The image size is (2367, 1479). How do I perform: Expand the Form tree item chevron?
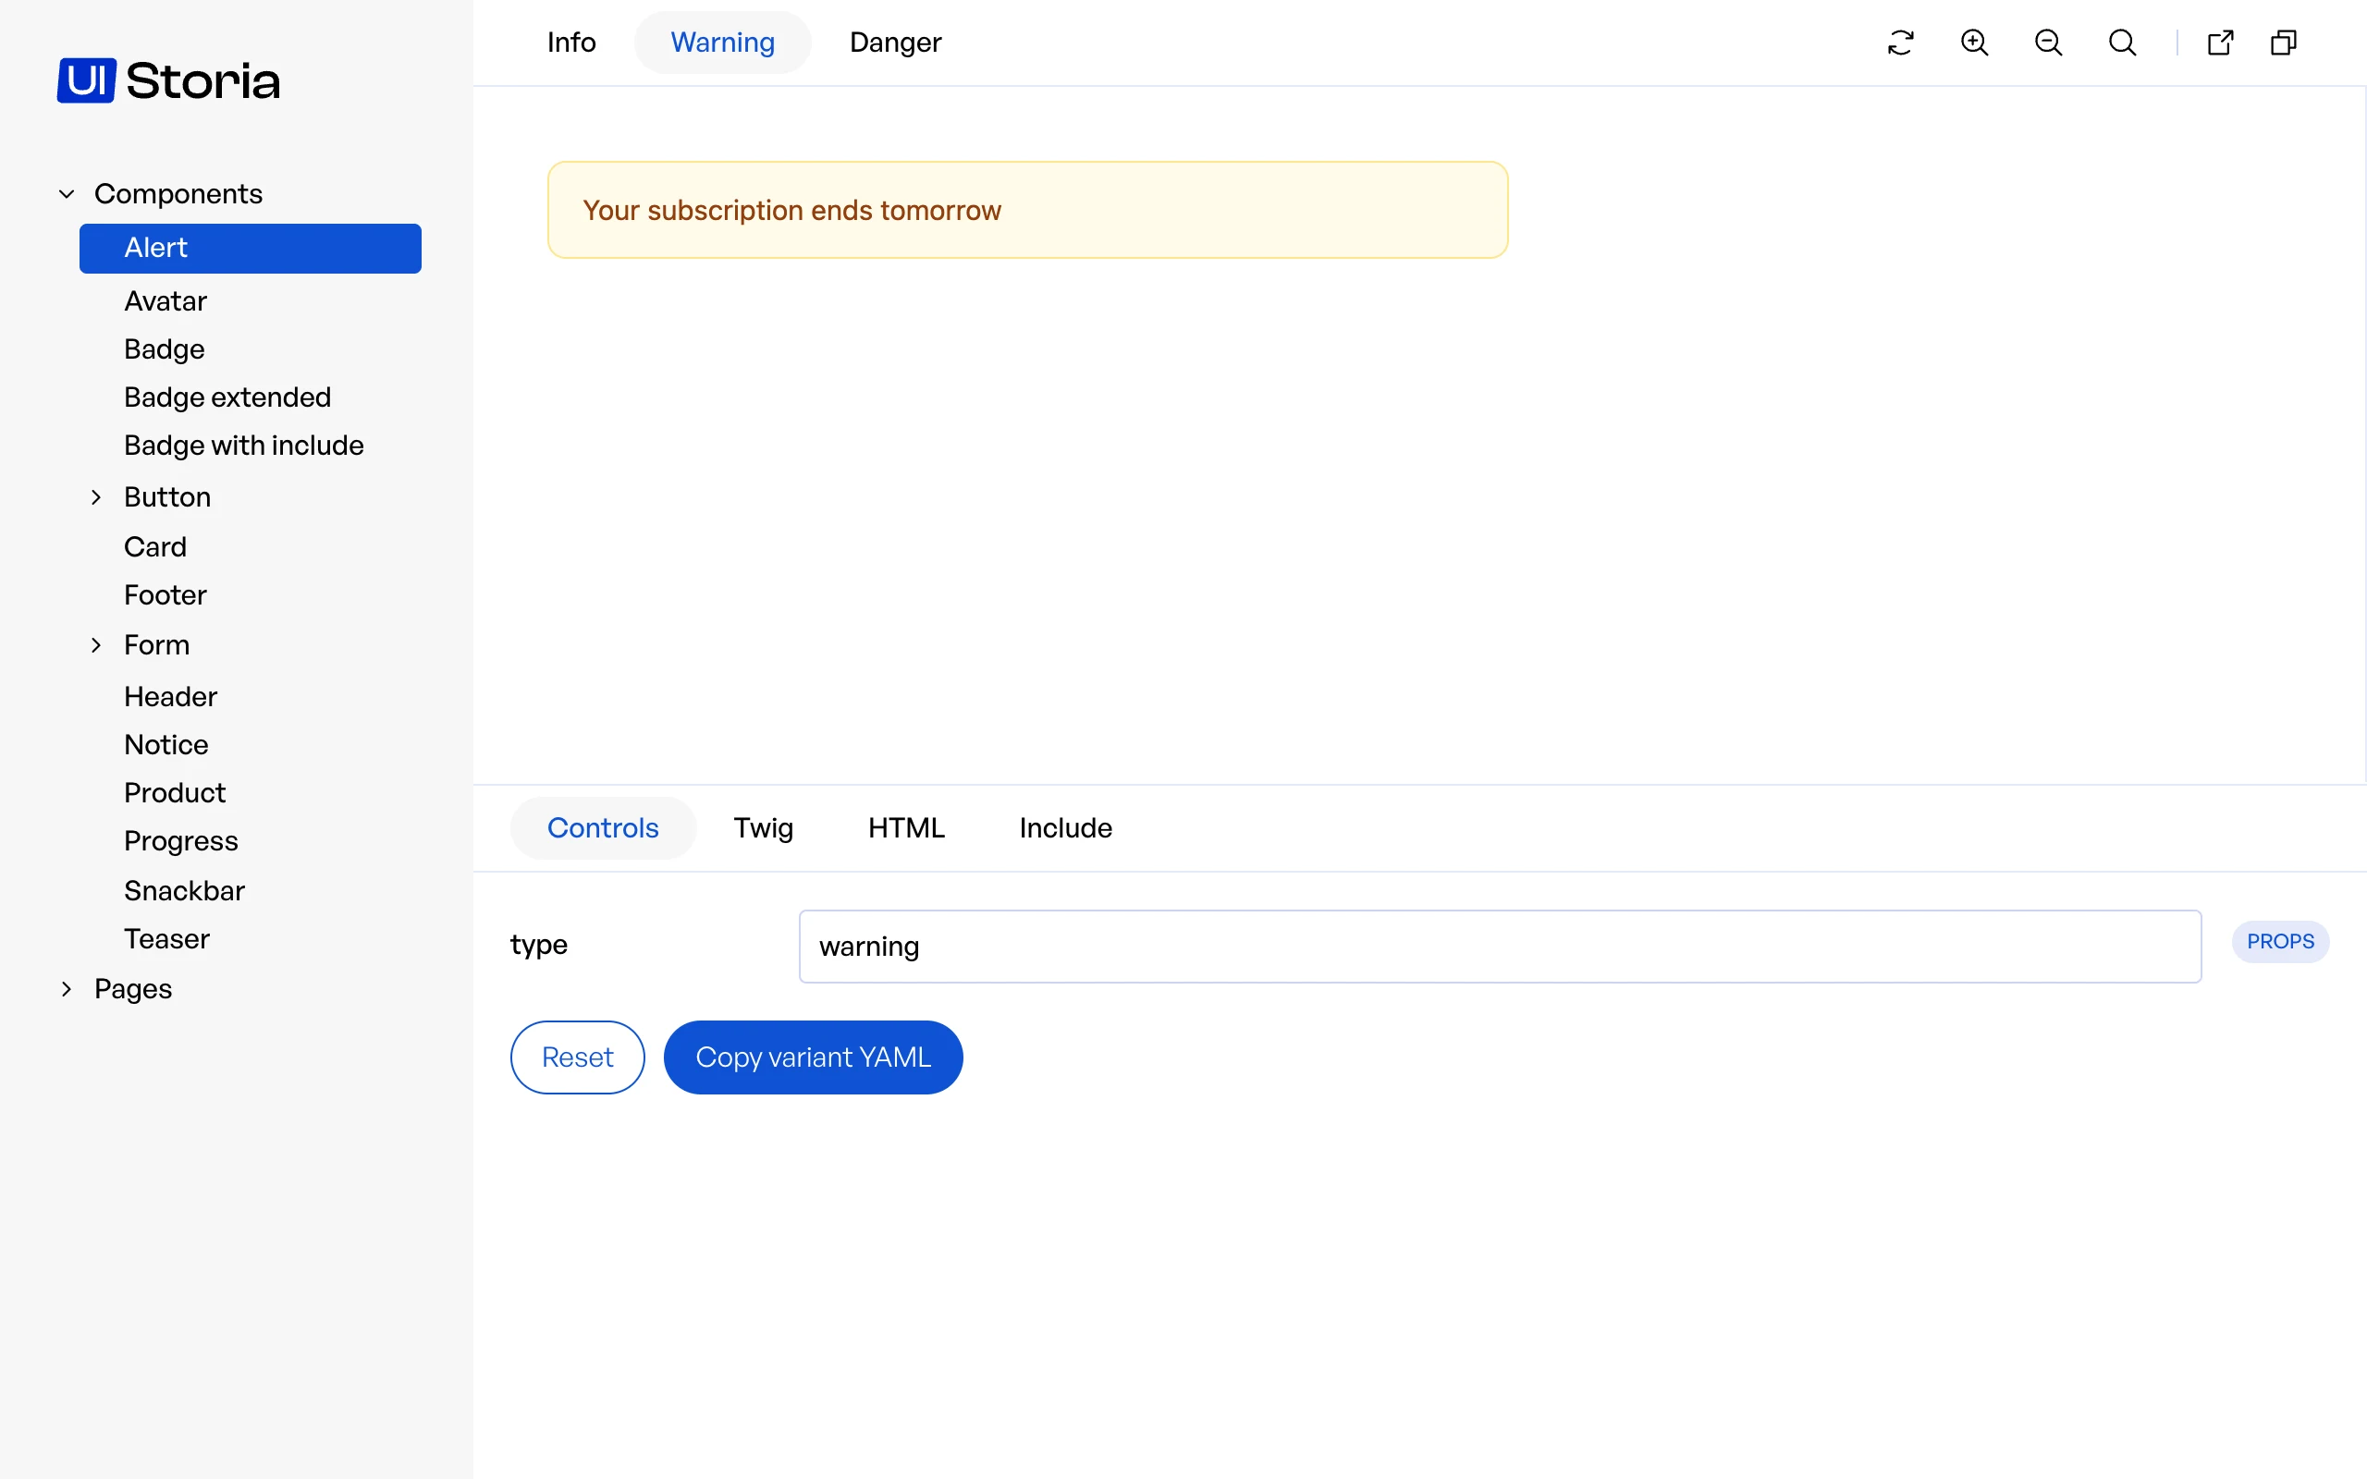tap(96, 644)
